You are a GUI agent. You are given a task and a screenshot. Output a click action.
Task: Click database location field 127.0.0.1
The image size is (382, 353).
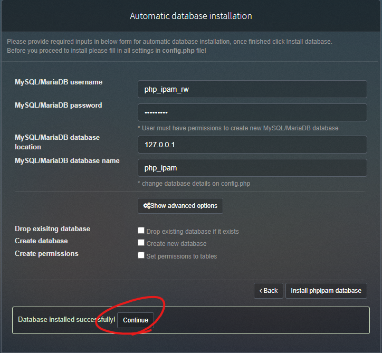click(252, 145)
